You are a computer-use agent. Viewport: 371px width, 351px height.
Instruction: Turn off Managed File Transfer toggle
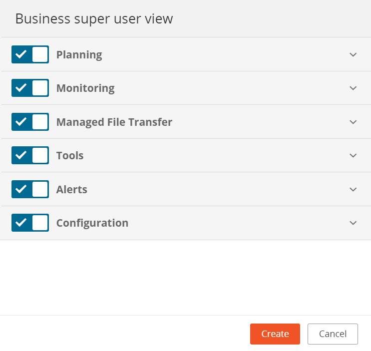[30, 122]
